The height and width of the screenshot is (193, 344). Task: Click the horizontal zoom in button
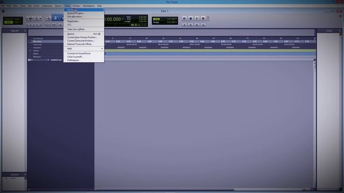(x=41, y=19)
